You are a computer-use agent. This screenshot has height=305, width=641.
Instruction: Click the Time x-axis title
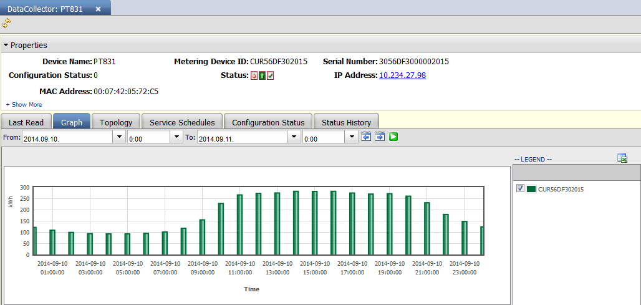pos(252,289)
